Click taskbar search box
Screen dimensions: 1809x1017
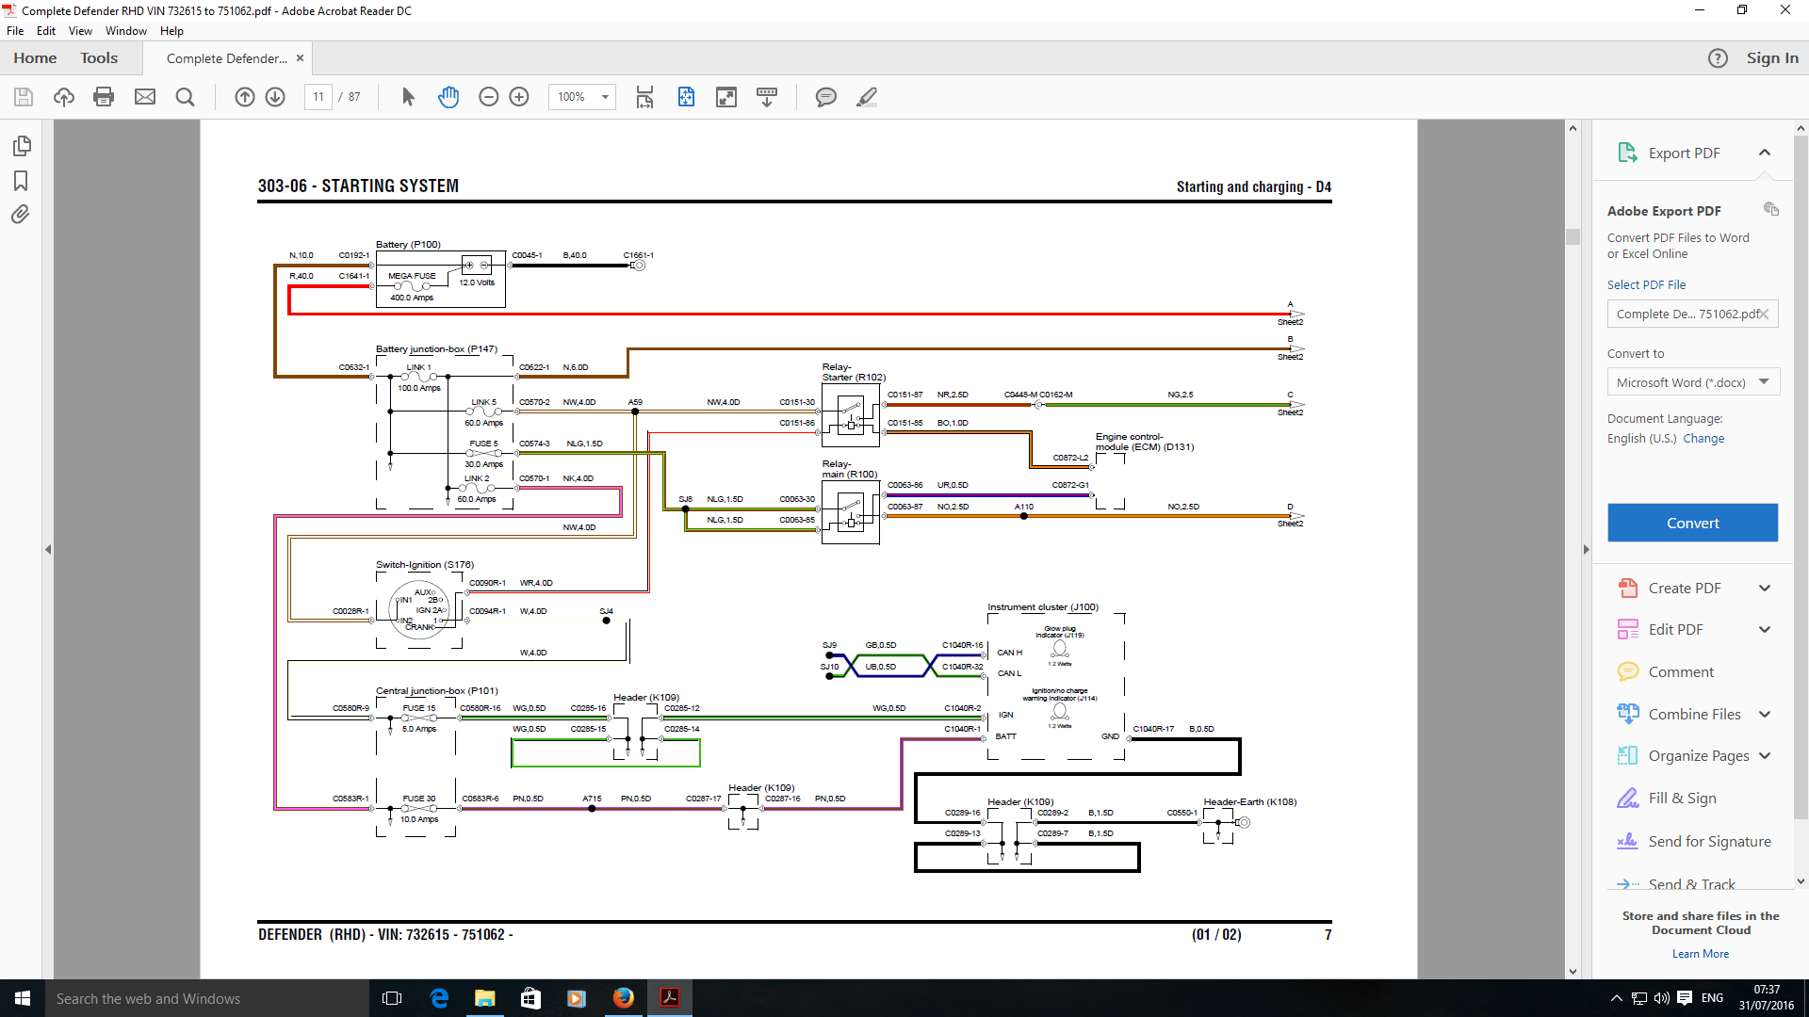click(x=207, y=998)
